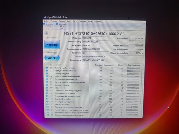Select drive D: status tab at 42 °C

[61, 26]
